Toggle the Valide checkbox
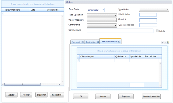 [x=157, y=31]
